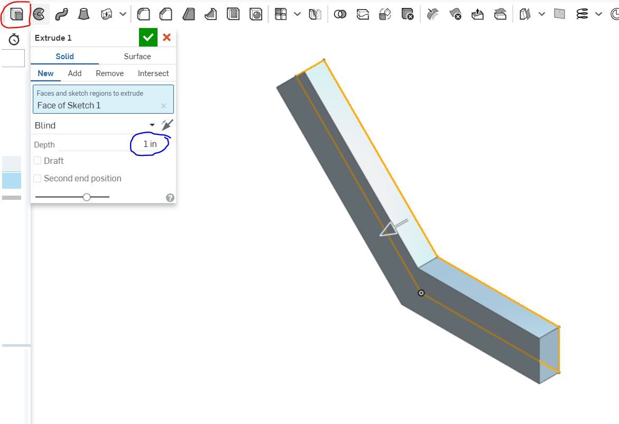Select the Loft tool

(84, 14)
